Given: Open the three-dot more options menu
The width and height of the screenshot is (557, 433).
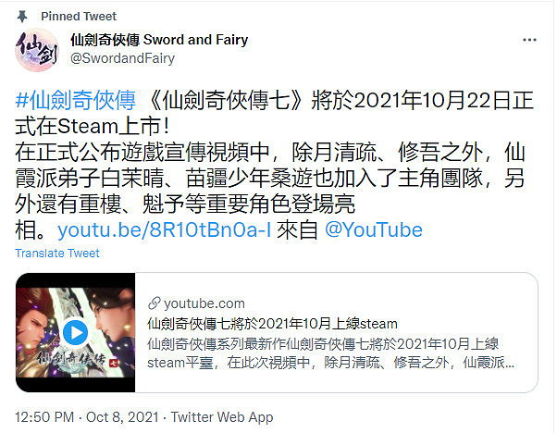Looking at the screenshot, I should [529, 40].
